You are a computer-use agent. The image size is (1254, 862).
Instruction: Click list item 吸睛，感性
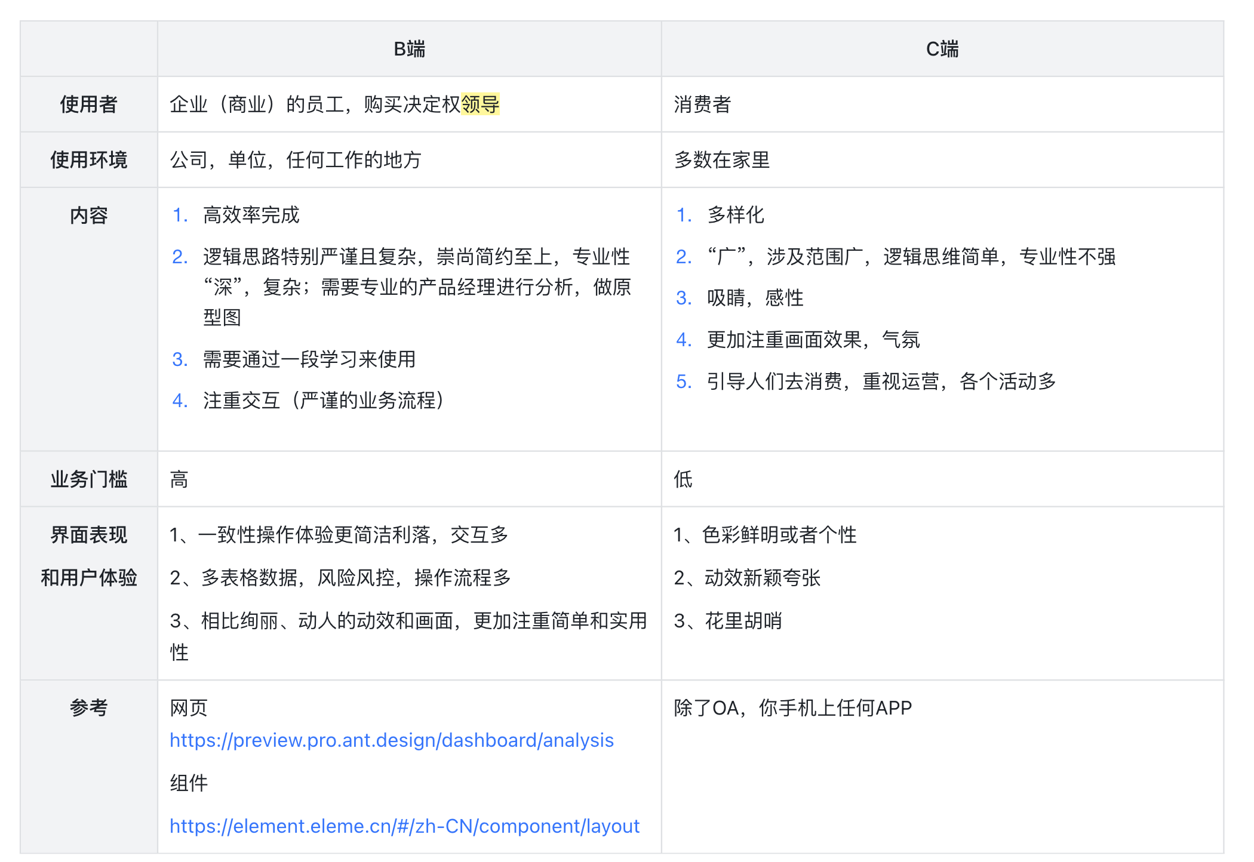(x=755, y=298)
